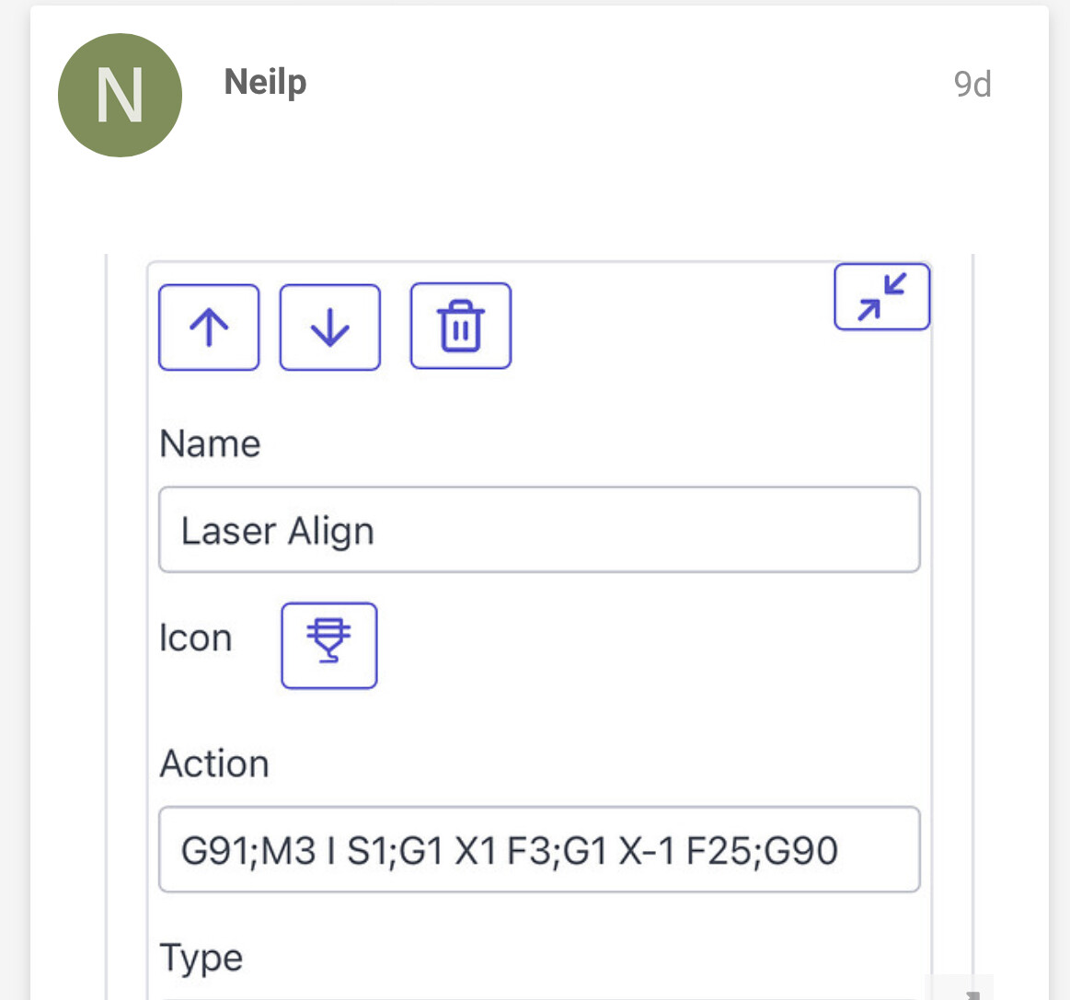Focus the Name field containing Laser Align
1070x1000 pixels.
point(539,529)
